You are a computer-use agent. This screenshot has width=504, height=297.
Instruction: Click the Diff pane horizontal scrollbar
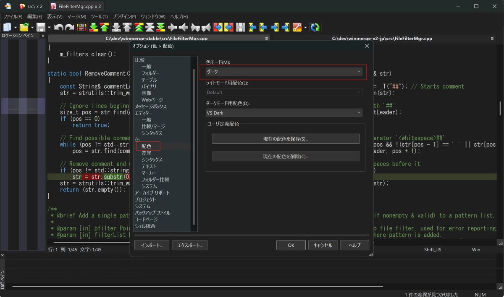click(197, 287)
